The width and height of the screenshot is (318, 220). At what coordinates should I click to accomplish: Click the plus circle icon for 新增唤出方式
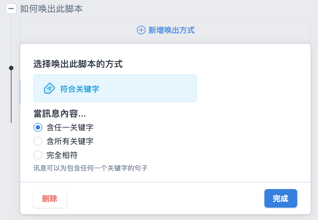(141, 30)
